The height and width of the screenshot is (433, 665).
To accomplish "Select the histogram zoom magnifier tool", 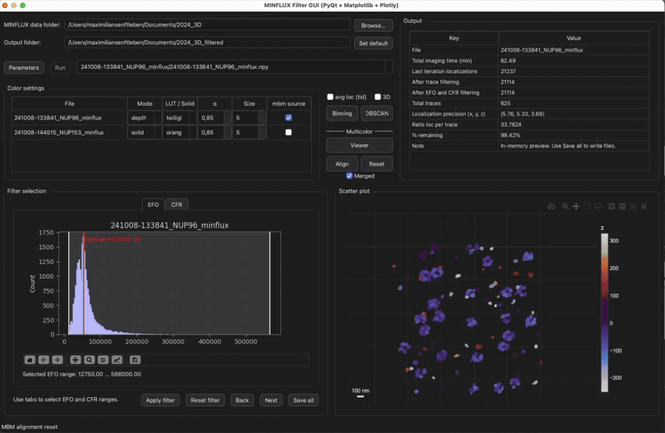I will pyautogui.click(x=89, y=360).
